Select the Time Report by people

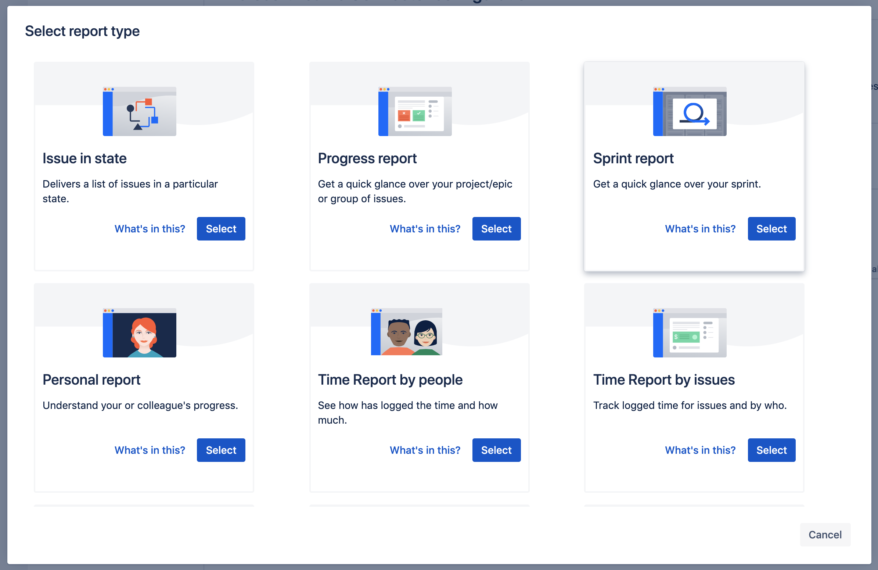click(496, 450)
